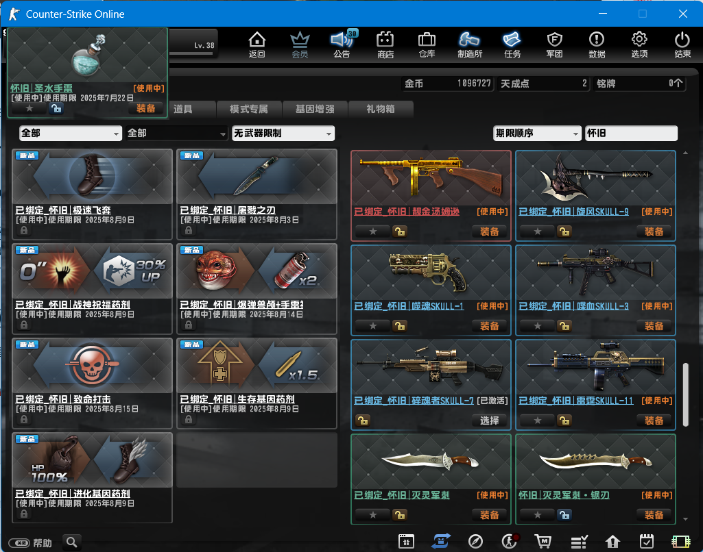Click scrollbar up arrow of inventory list
The height and width of the screenshot is (552, 703).
pyautogui.click(x=685, y=153)
